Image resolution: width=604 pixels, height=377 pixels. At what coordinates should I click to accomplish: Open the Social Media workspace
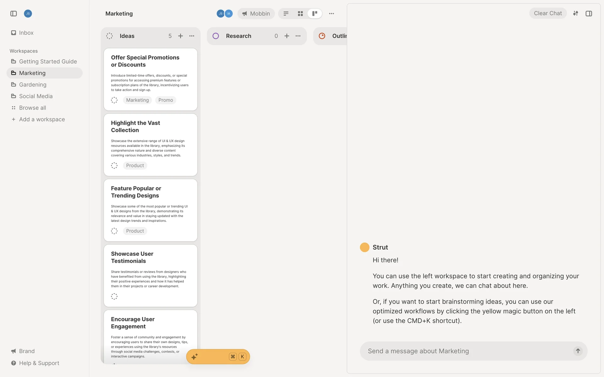(x=36, y=96)
